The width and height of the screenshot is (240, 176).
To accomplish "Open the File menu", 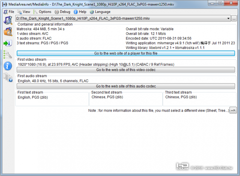I will [x=9, y=12].
